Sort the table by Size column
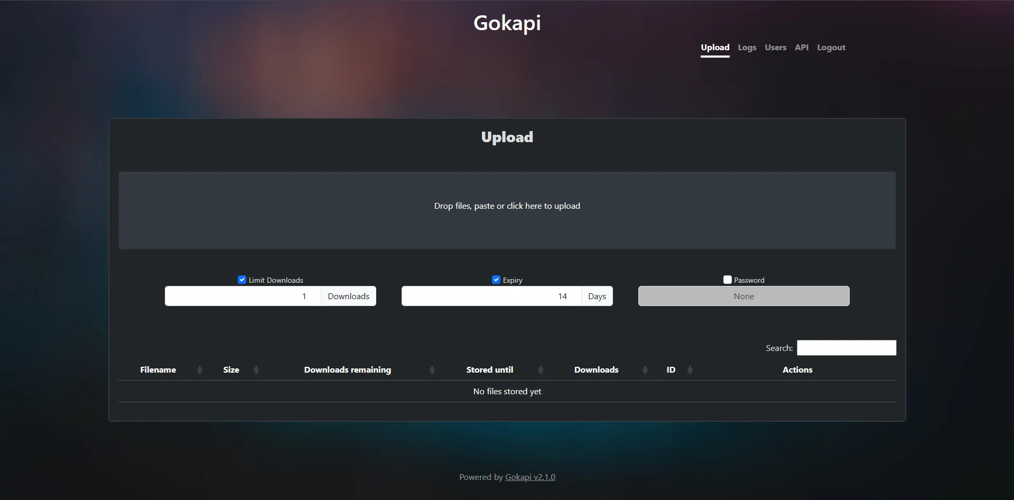1014x500 pixels. click(x=231, y=369)
